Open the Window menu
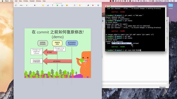This screenshot has width=177, height=99. [38, 1]
